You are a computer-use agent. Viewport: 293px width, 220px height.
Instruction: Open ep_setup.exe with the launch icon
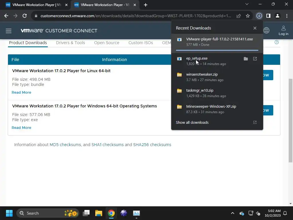coord(255,59)
